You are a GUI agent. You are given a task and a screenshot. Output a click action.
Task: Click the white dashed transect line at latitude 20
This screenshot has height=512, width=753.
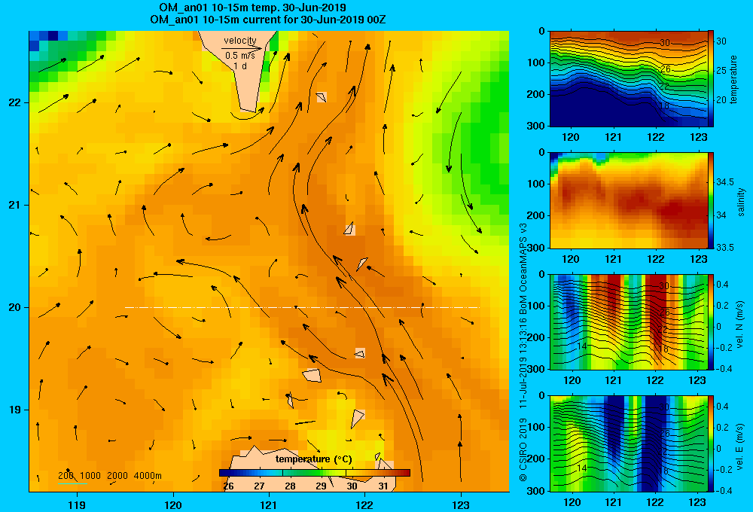tap(302, 307)
